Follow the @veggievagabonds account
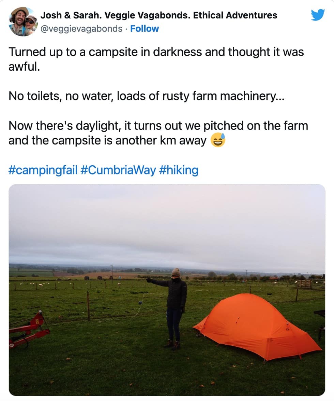334x401 pixels. tap(145, 29)
